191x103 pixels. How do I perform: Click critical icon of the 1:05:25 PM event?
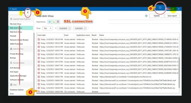(x=39, y=43)
